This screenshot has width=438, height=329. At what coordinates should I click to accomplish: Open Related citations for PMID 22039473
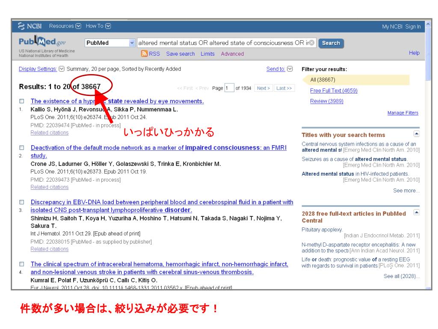50,187
